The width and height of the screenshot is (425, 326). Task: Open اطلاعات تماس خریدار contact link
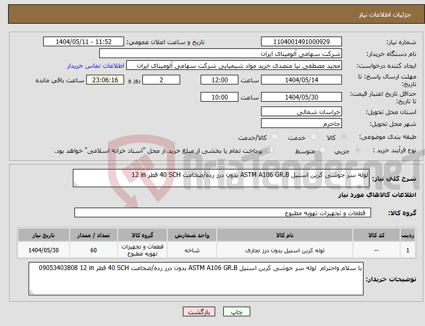pyautogui.click(x=95, y=66)
